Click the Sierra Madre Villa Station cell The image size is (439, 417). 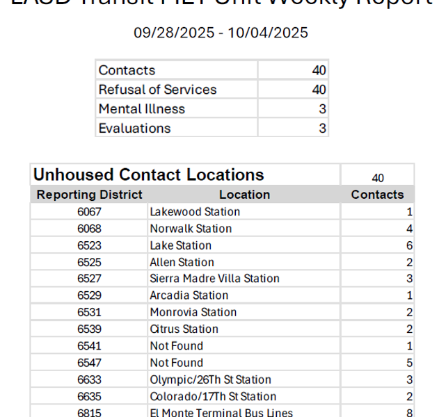tap(214, 279)
